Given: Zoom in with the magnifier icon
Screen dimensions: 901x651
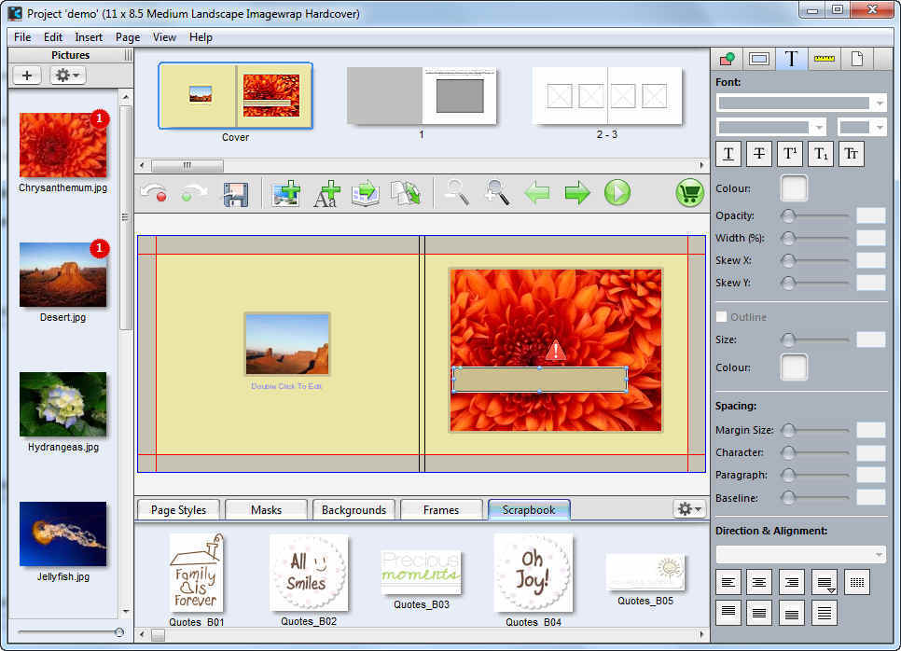Looking at the screenshot, I should click(x=498, y=193).
